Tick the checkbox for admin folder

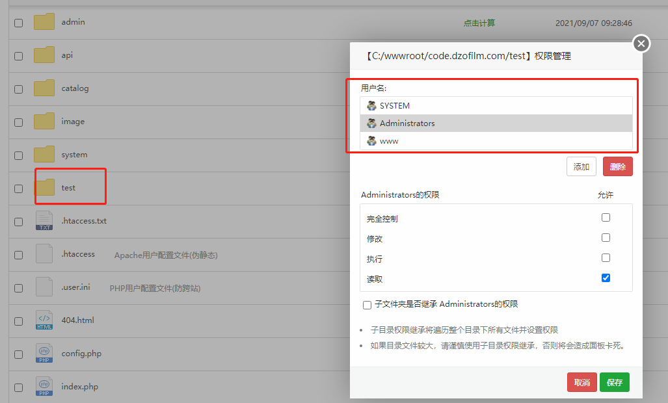tap(19, 23)
